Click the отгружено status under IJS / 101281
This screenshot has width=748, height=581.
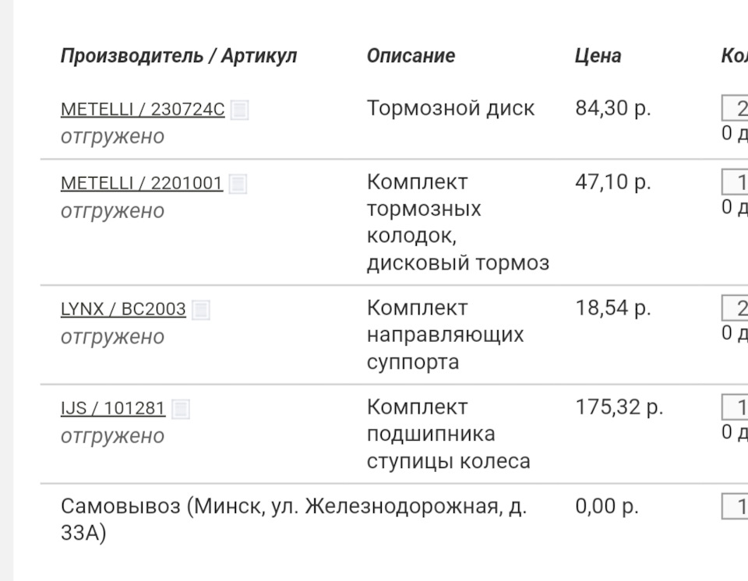click(112, 435)
